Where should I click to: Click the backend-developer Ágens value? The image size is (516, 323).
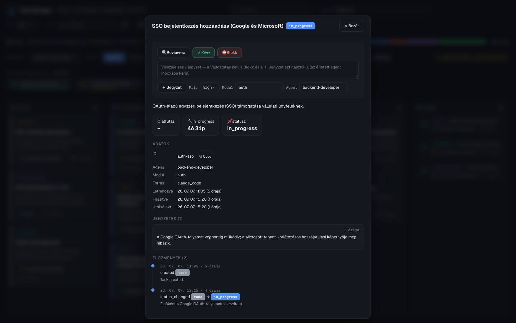[x=195, y=167]
